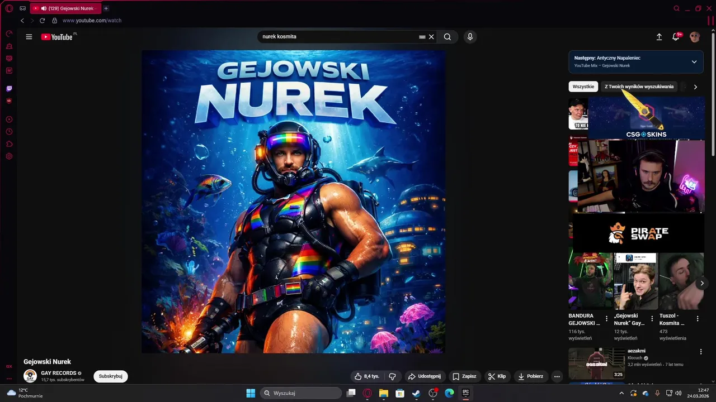
Task: Open History clock icon in sidebar
Action: (x=9, y=132)
